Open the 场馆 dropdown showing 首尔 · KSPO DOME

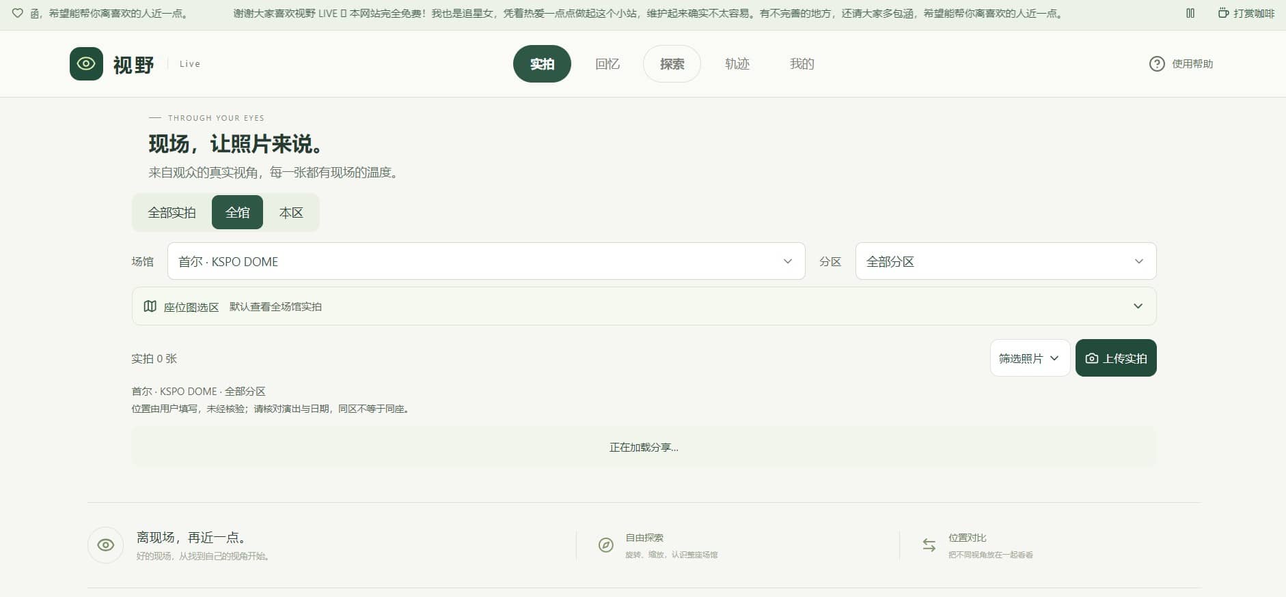(x=486, y=261)
